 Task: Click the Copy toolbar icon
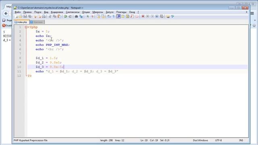tap(54, 17)
